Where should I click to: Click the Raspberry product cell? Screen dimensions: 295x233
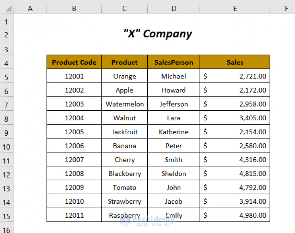pos(124,215)
